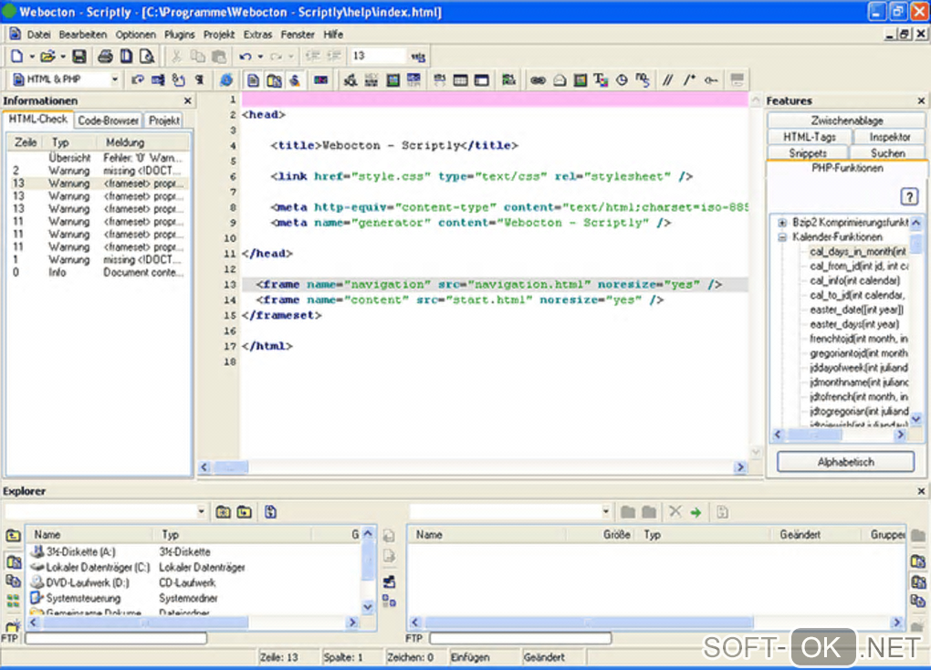Click the Print icon in toolbar
931x670 pixels.
tap(105, 57)
